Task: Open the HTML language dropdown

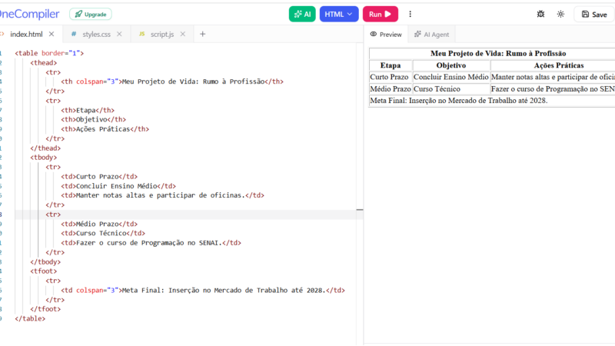Action: click(339, 14)
